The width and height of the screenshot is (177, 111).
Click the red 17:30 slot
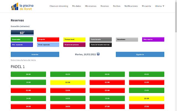[147, 107]
